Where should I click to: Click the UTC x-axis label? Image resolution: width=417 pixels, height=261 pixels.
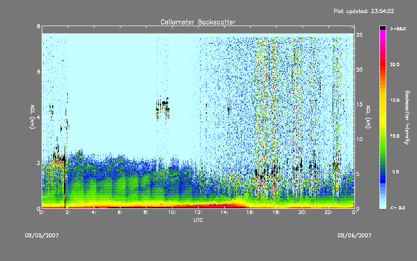tap(198, 220)
